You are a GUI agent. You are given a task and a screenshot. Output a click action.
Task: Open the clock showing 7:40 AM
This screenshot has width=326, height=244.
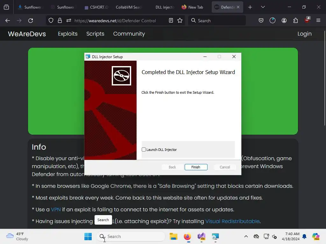(291, 236)
